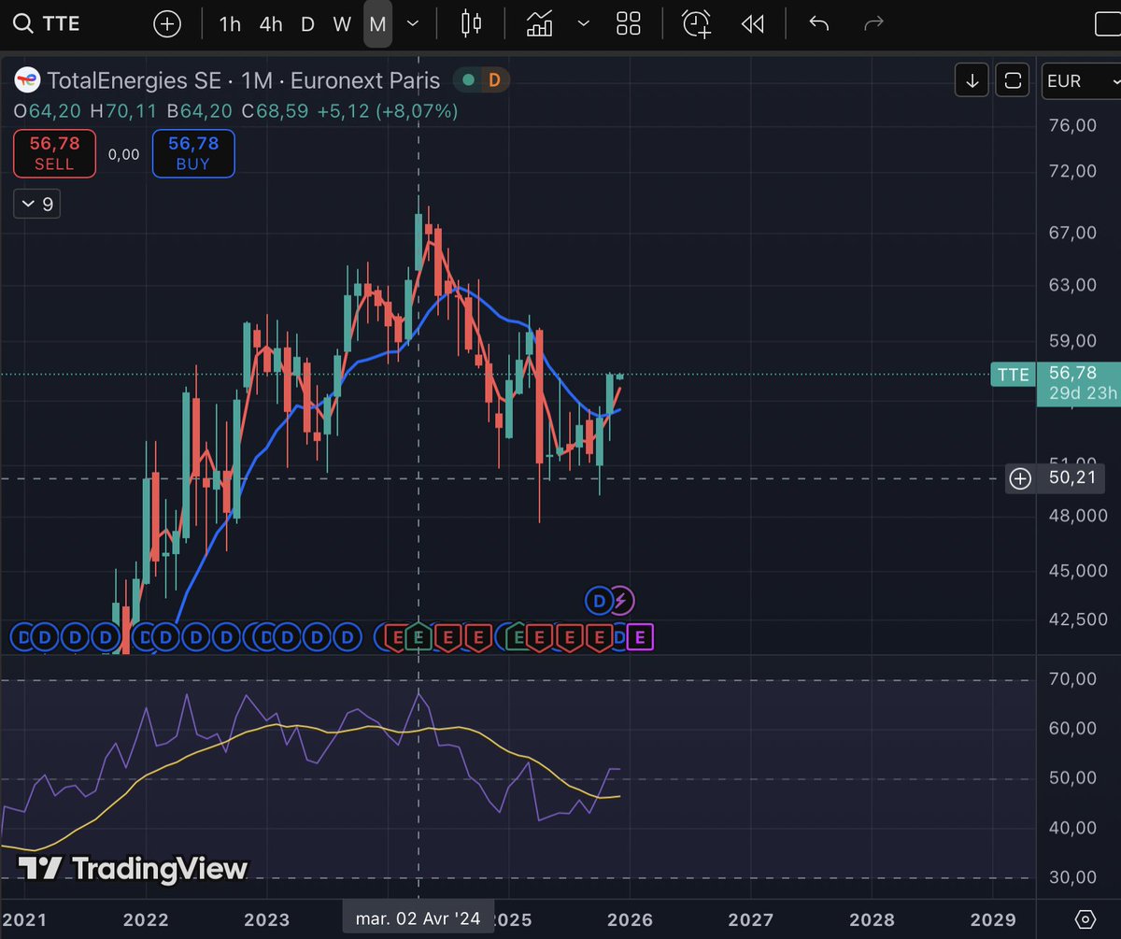Click the down-arrow button in chart header
The image size is (1121, 939).
coord(972,81)
